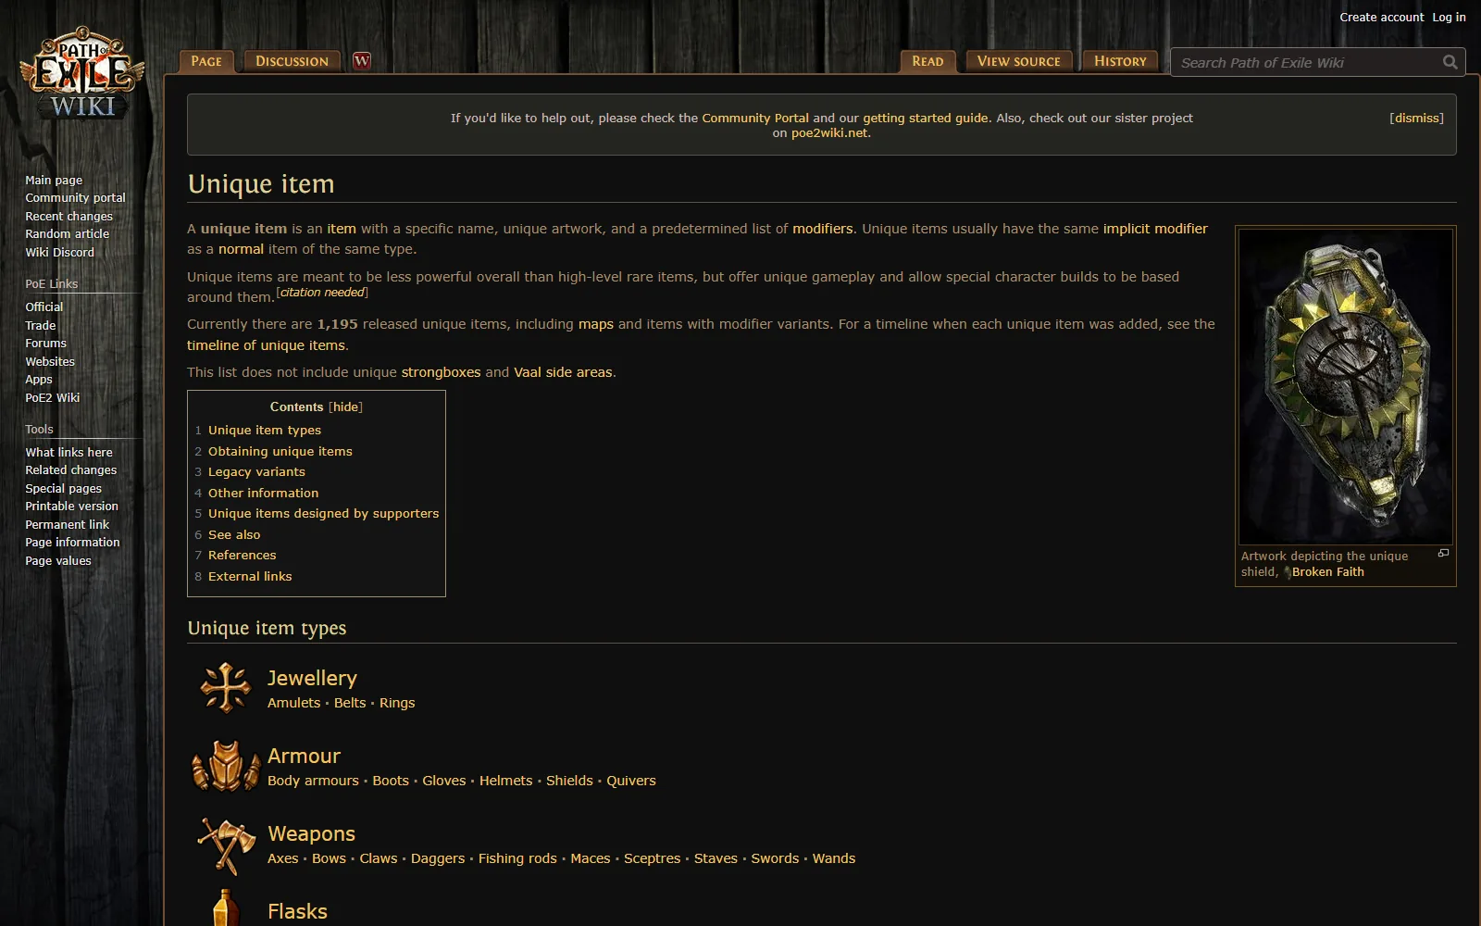Jump to See also section
Viewport: 1481px width, 926px height.
[234, 534]
